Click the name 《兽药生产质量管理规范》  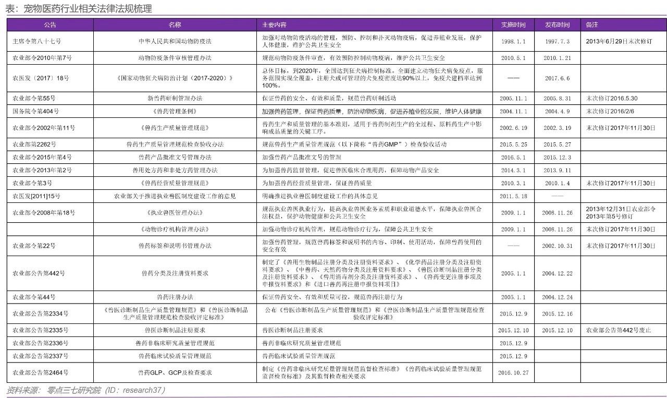(x=175, y=128)
